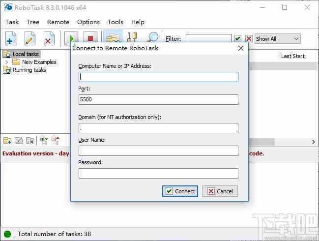Click the Evaluation version notice text
This screenshot has height=241, width=319.
tap(36, 153)
